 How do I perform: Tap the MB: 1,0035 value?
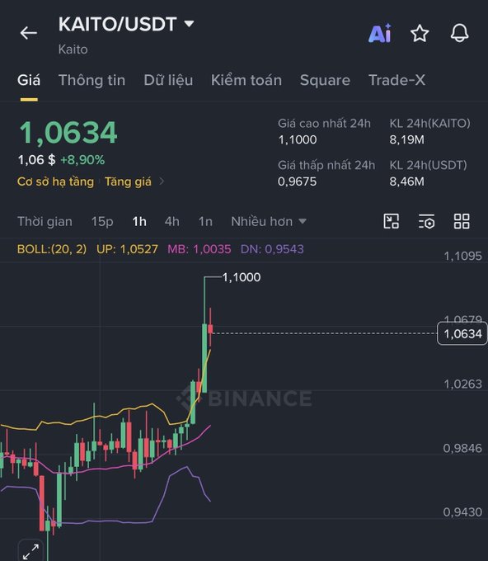click(x=199, y=249)
